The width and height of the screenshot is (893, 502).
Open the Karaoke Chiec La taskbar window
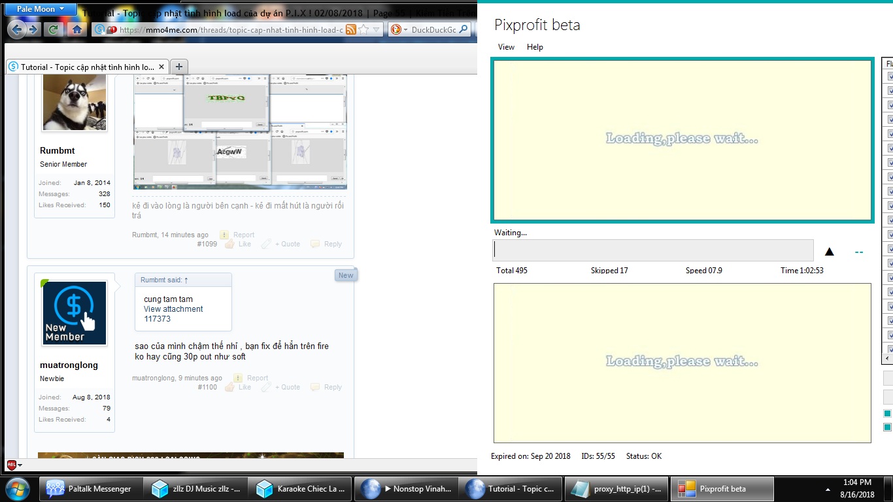click(299, 488)
